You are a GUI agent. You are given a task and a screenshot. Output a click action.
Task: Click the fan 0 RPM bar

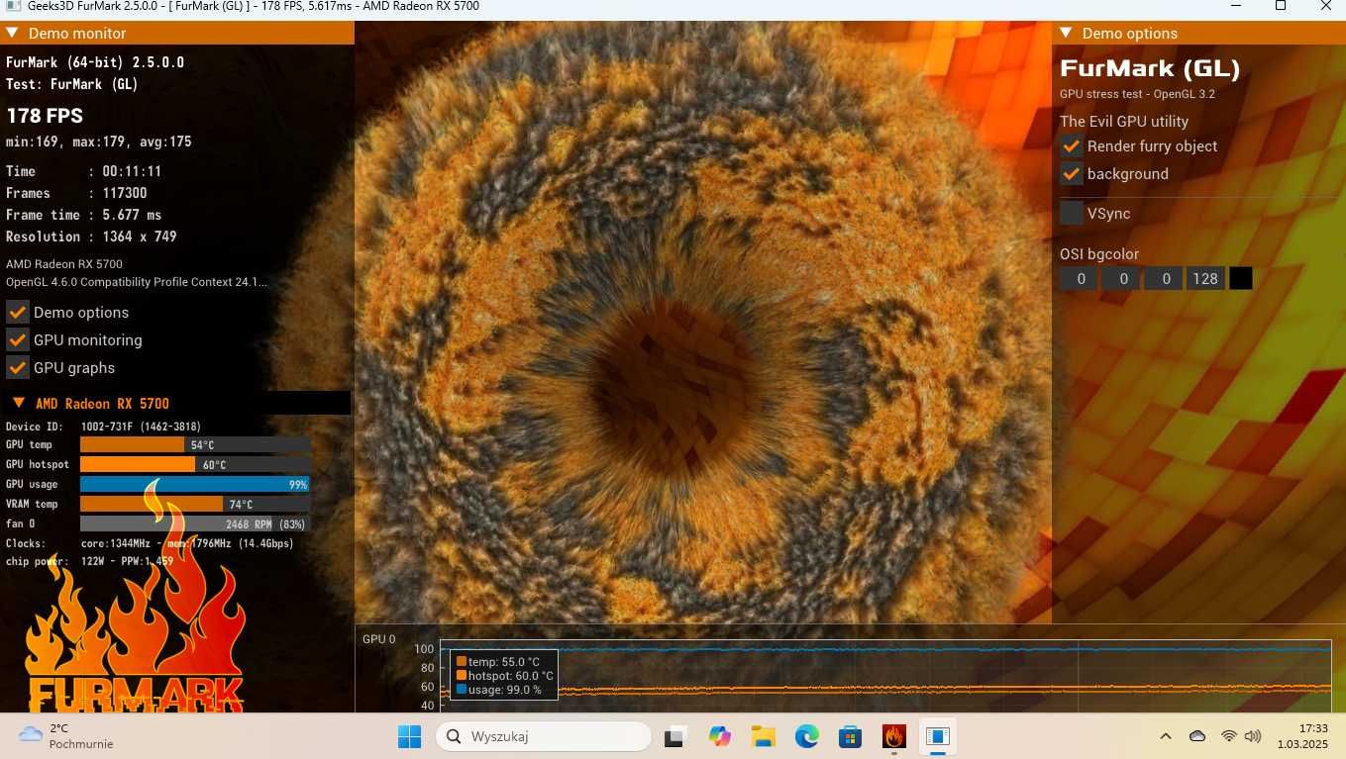point(195,523)
